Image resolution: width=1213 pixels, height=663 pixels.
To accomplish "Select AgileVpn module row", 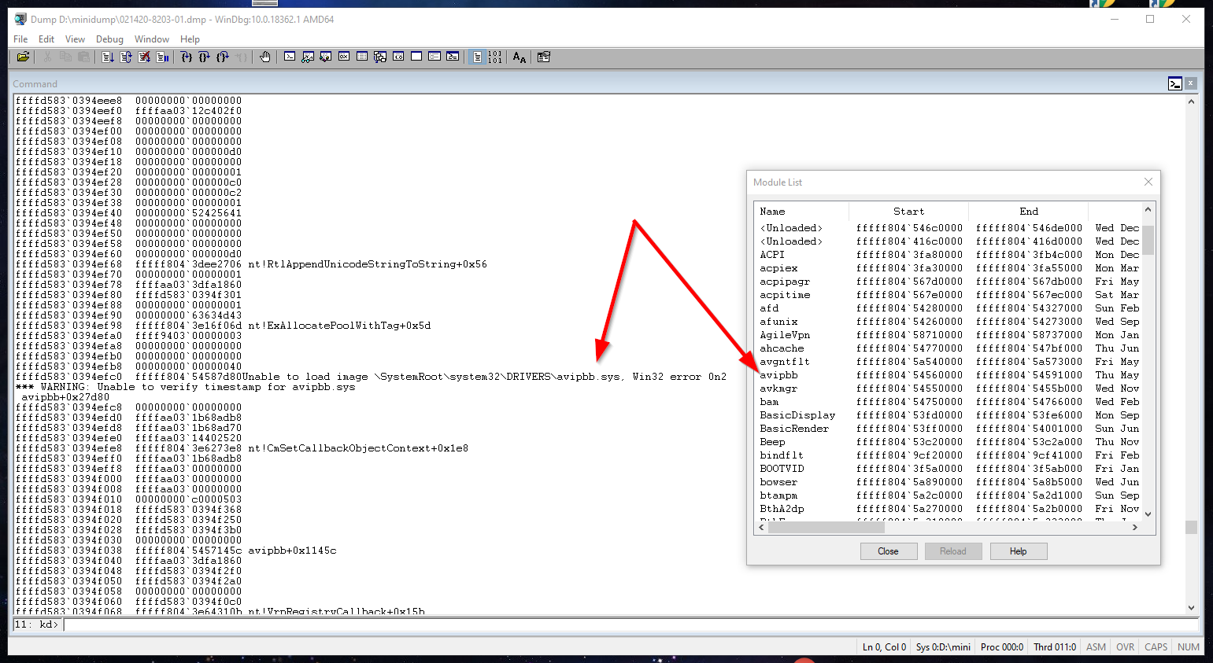I will [949, 335].
